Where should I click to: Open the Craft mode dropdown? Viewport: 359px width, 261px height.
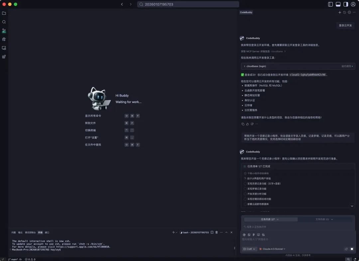click(x=249, y=249)
